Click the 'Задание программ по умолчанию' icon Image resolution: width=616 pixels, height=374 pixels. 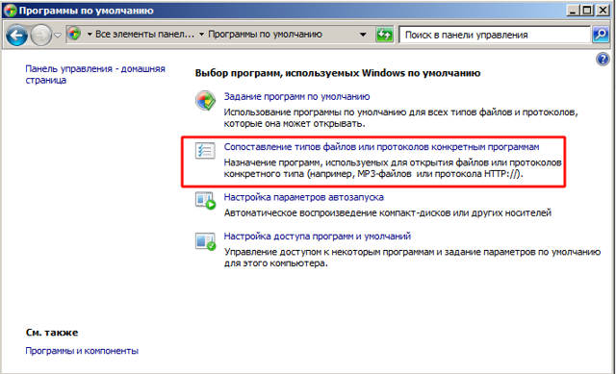tap(205, 100)
